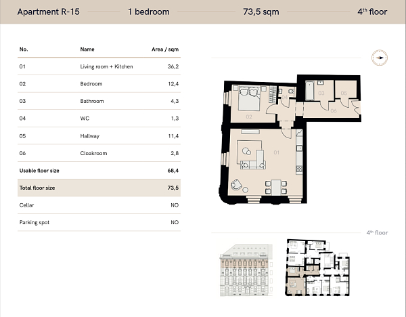
Task: Select the Living room + Kitchen table row
Action: (99, 67)
